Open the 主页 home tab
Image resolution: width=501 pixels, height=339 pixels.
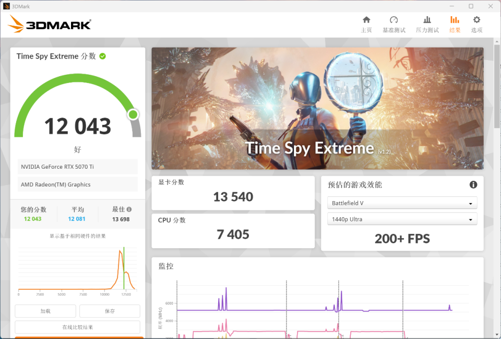pyautogui.click(x=366, y=25)
